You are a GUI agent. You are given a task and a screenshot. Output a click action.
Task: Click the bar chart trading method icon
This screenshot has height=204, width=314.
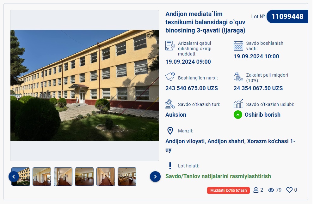pyautogui.click(x=238, y=104)
